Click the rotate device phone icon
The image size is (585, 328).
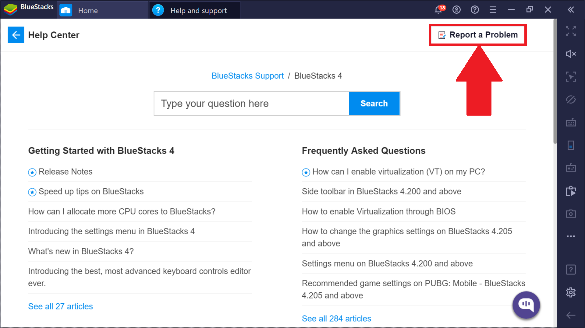(x=571, y=145)
